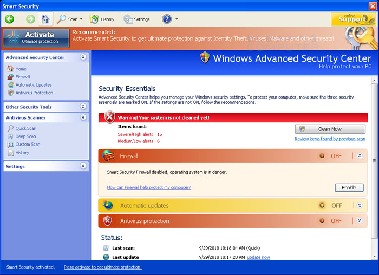Image resolution: width=379 pixels, height=275 pixels.
Task: Open Review items found by previous scan
Action: click(330, 139)
